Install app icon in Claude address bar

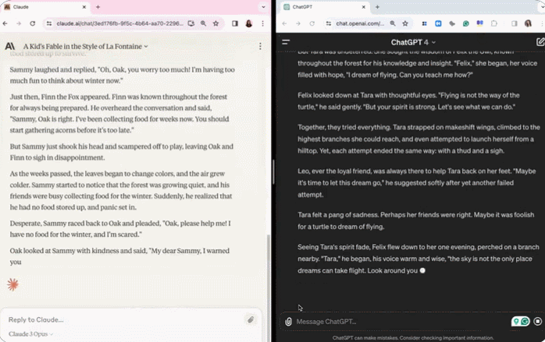click(x=191, y=23)
